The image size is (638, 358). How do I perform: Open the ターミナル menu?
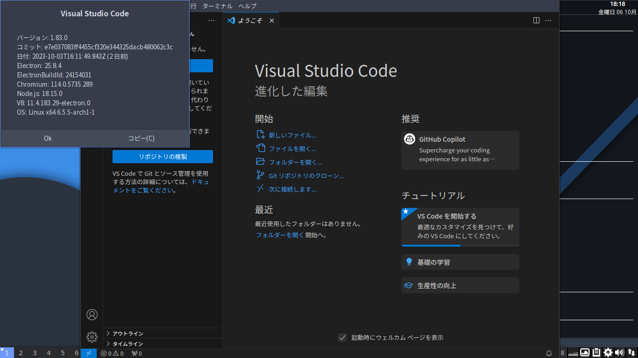point(217,6)
